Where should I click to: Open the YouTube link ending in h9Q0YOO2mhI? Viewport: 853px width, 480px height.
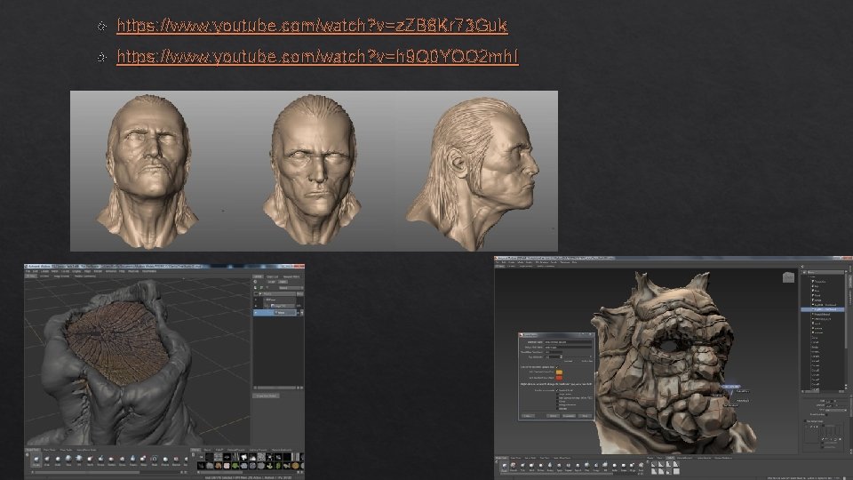pos(317,57)
